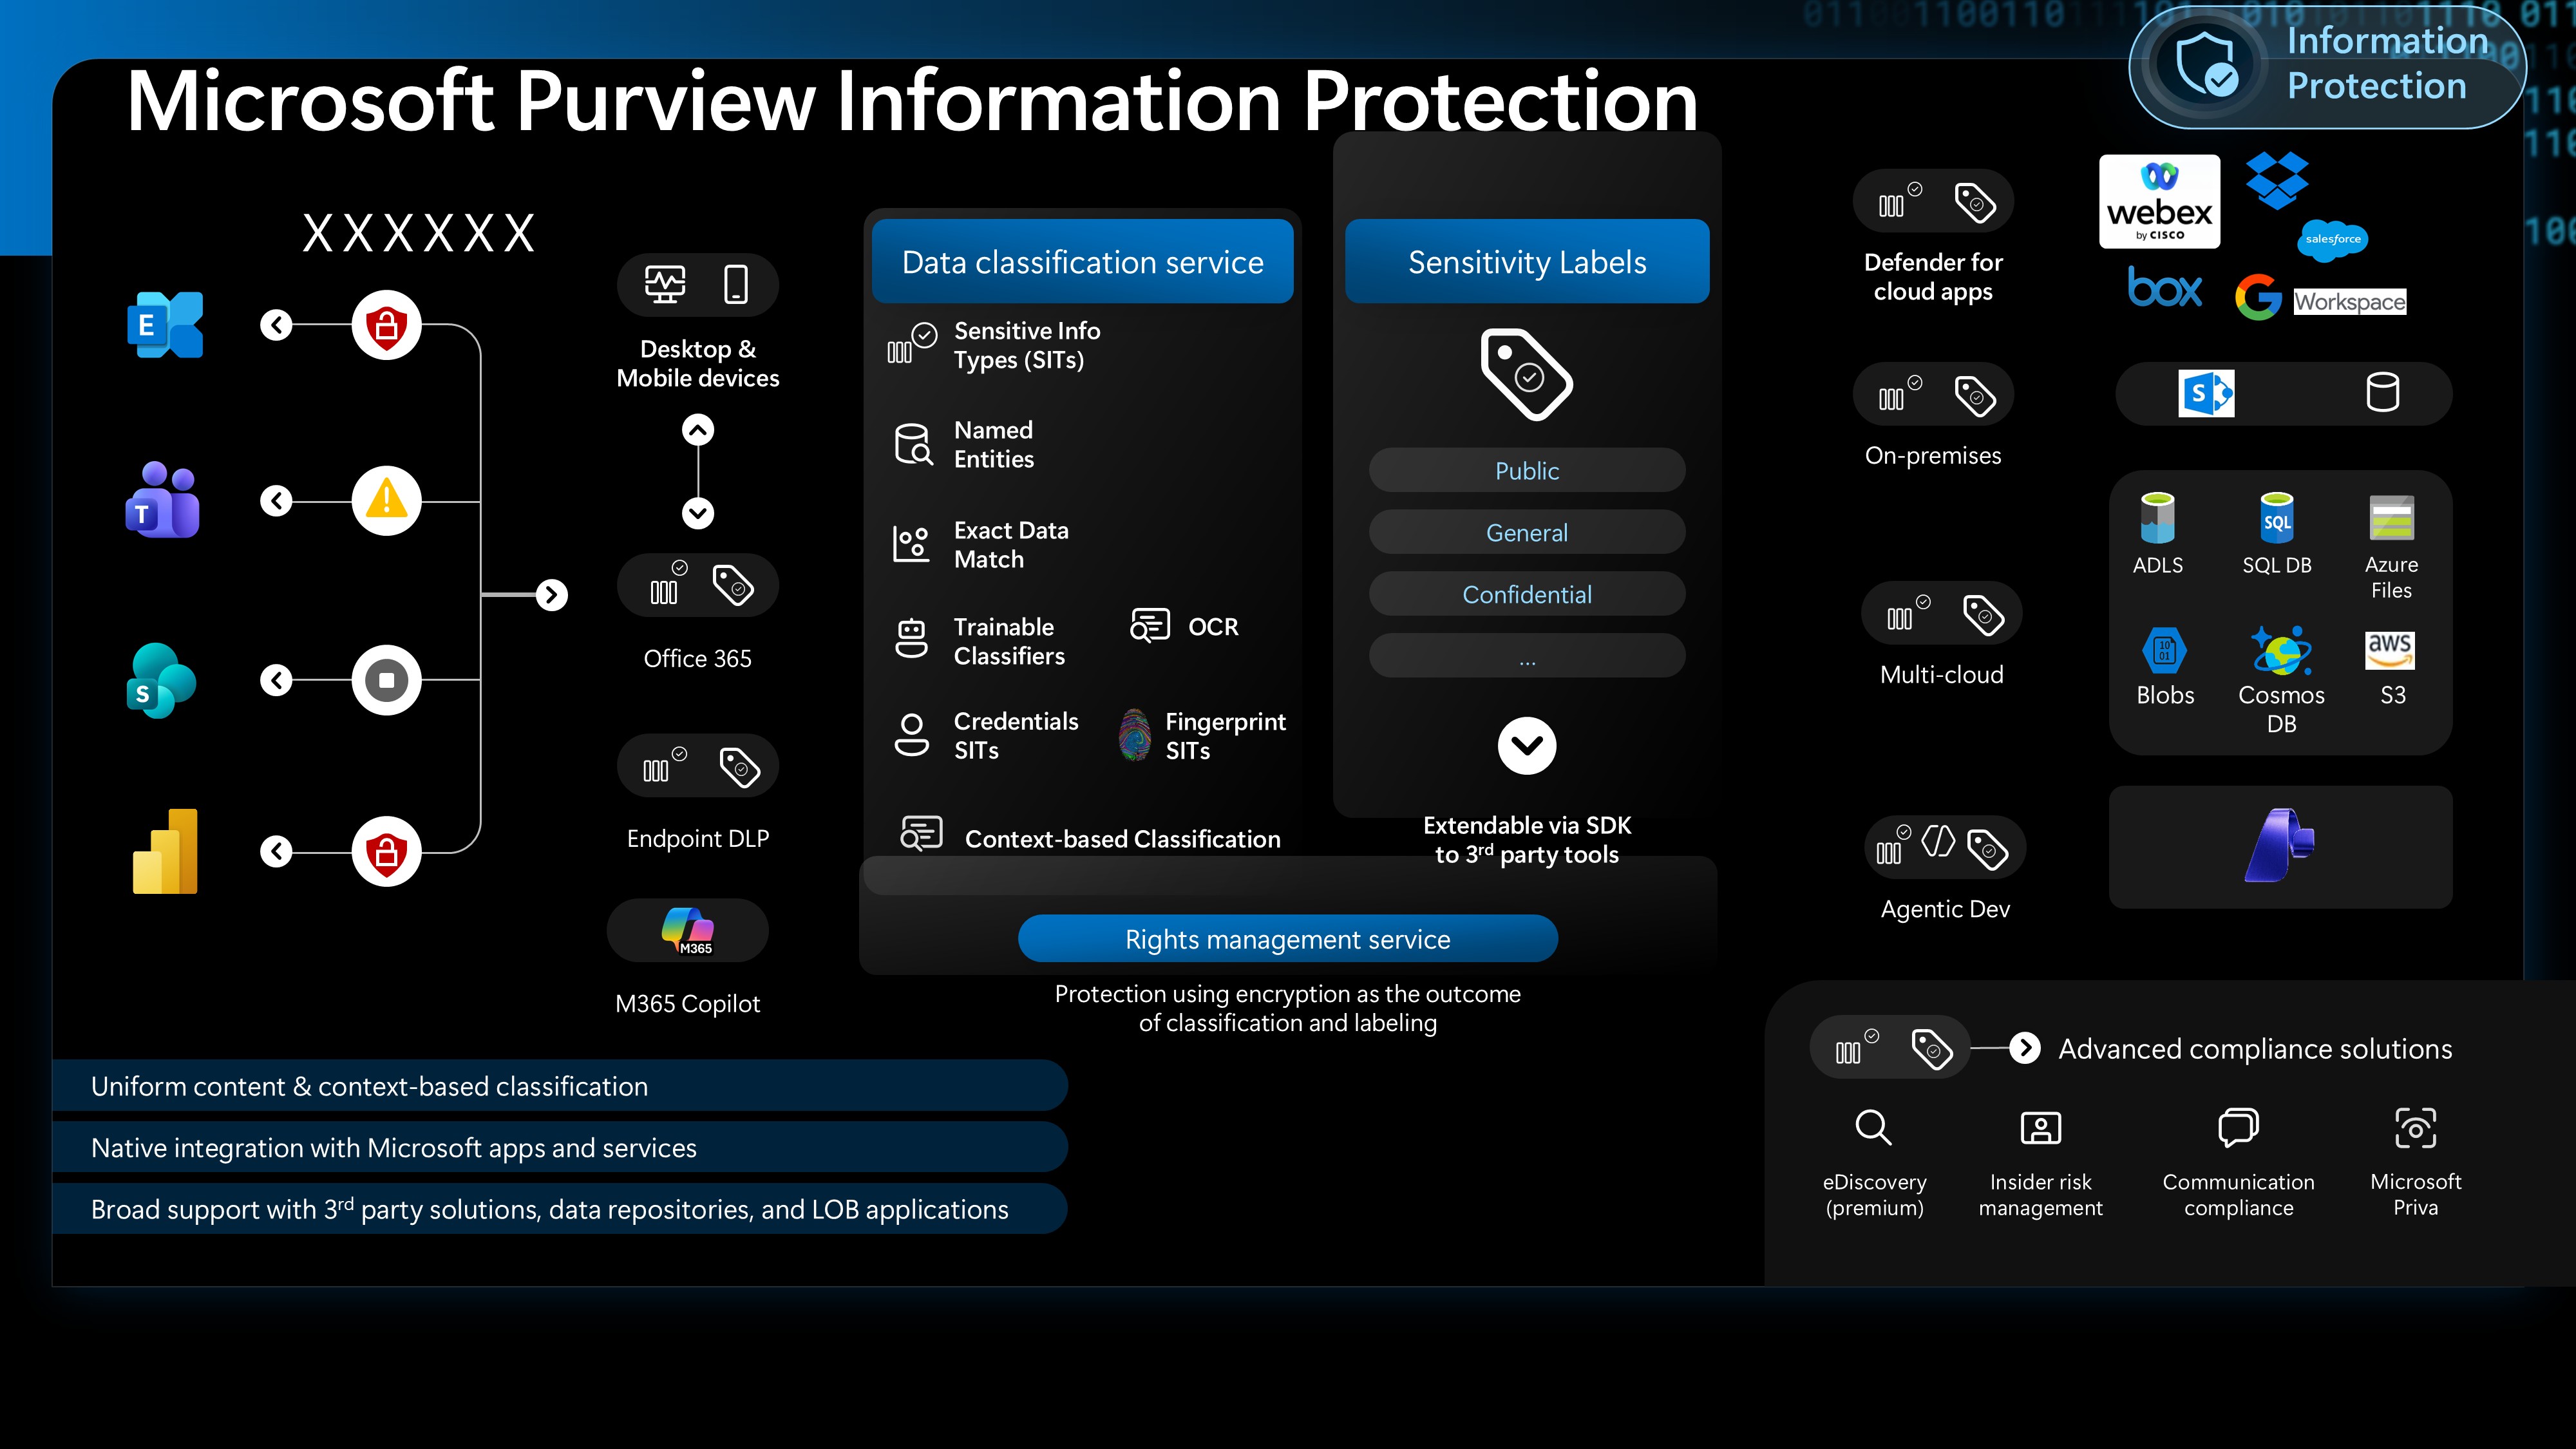The image size is (2576, 1449).
Task: Click the Webex by Cisco logo
Action: pyautogui.click(x=2159, y=201)
